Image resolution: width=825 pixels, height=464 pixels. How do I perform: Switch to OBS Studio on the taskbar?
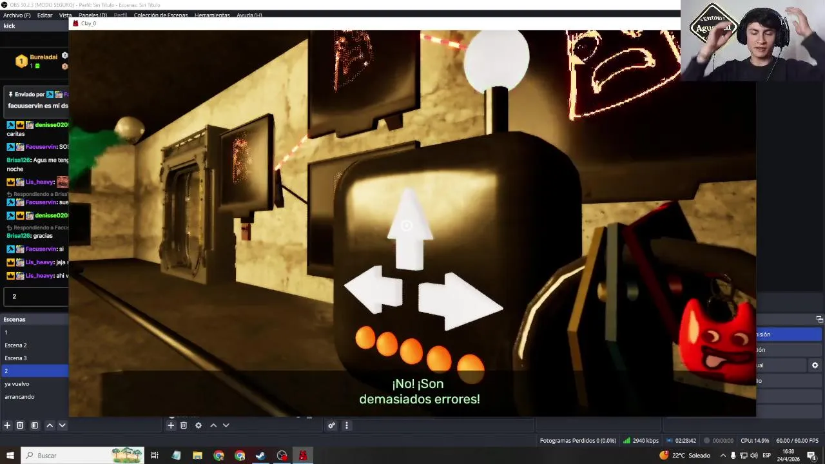pos(282,456)
